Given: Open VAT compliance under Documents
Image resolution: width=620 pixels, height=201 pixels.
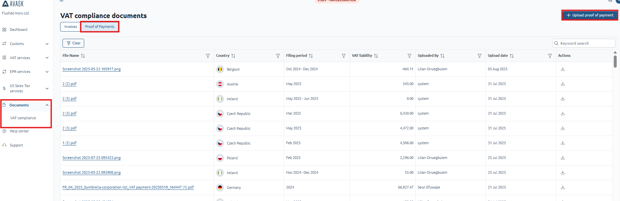Looking at the screenshot, I should pyautogui.click(x=23, y=118).
